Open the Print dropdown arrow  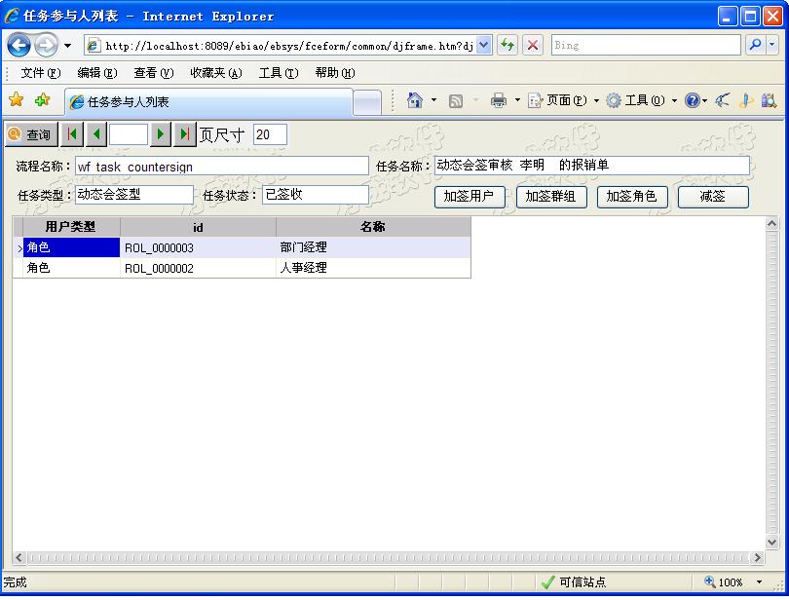click(517, 100)
